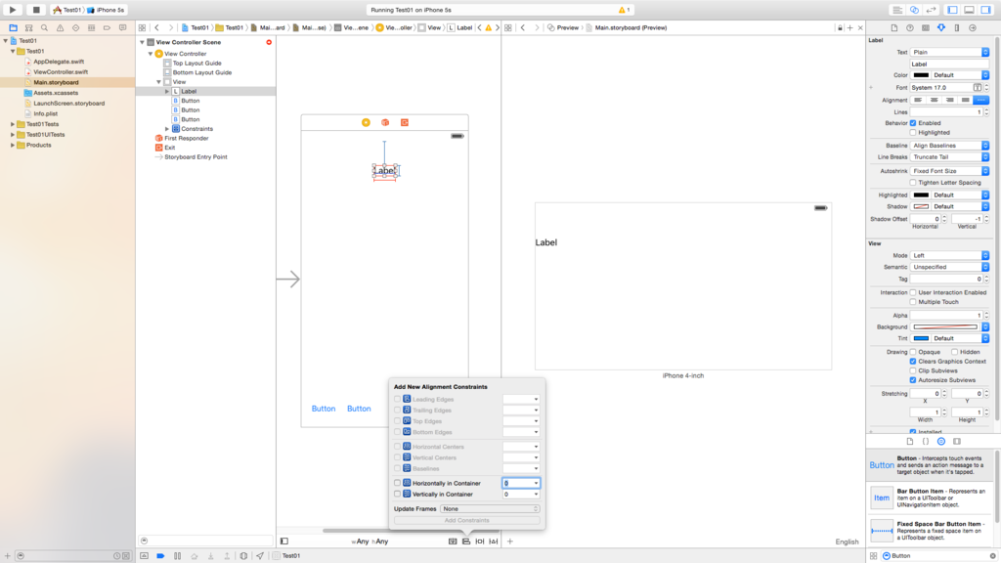Open Resolve Auto Layout Issues button
The height and width of the screenshot is (563, 1001).
tap(493, 541)
